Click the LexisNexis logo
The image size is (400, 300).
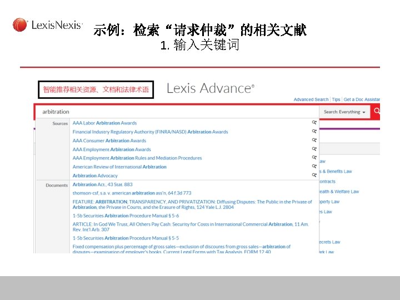pos(47,25)
